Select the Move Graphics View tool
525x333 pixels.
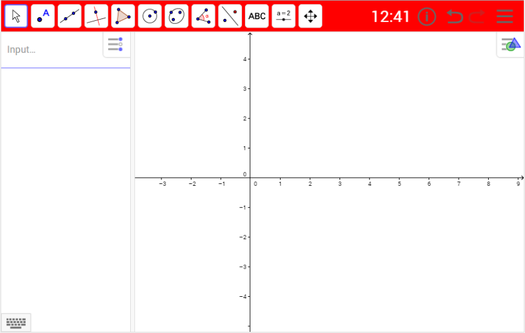[310, 16]
